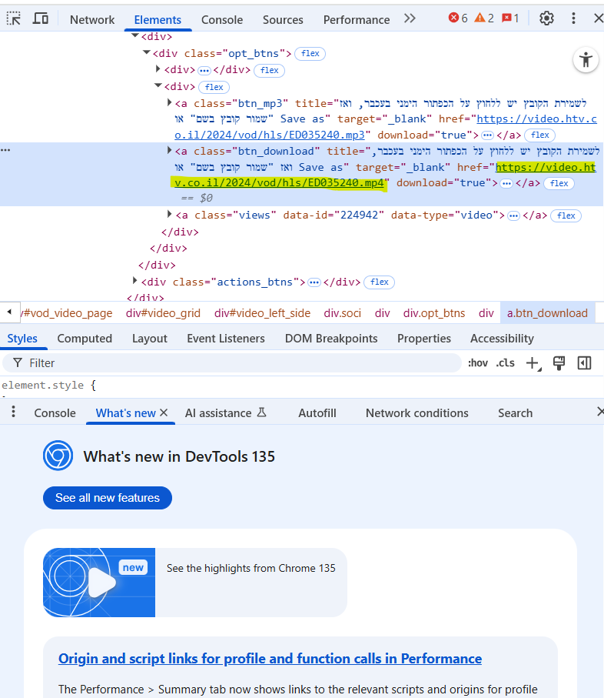Click the red errors count badge
Image resolution: width=604 pixels, height=698 pixels.
coord(458,18)
